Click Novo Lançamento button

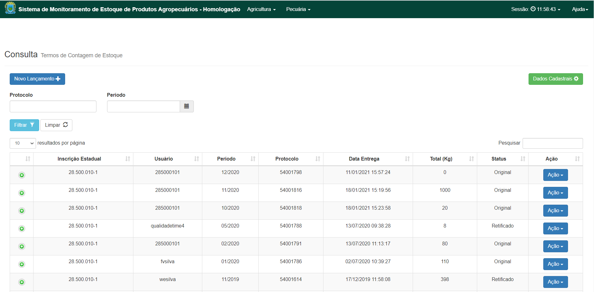point(37,79)
